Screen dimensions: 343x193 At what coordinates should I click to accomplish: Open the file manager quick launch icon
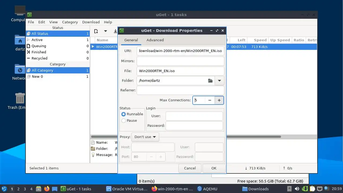(x=39, y=189)
